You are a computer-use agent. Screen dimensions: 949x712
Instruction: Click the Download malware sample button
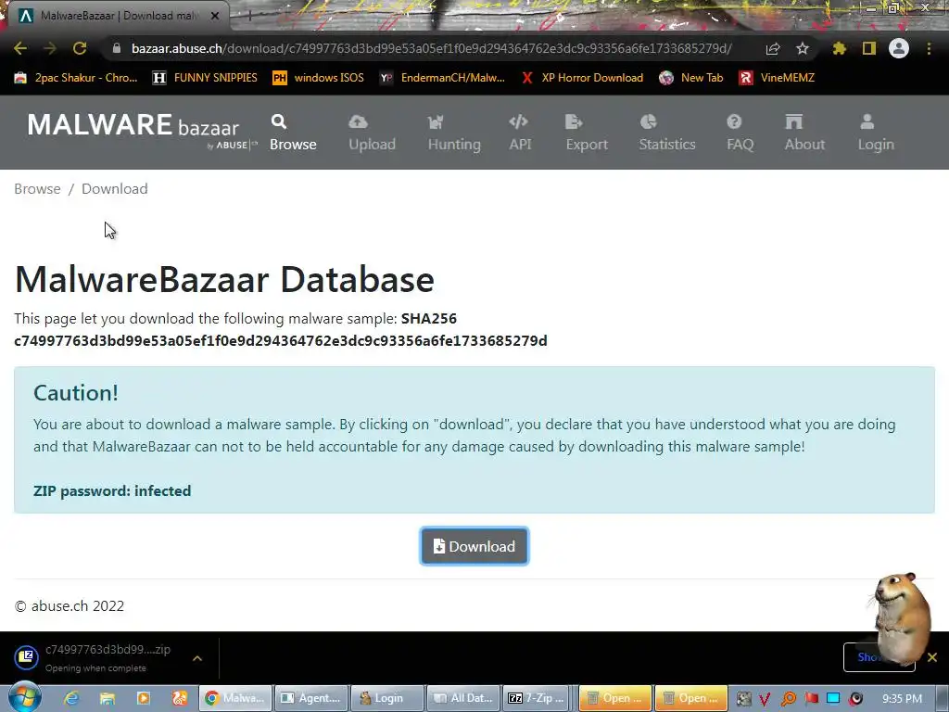tap(474, 546)
